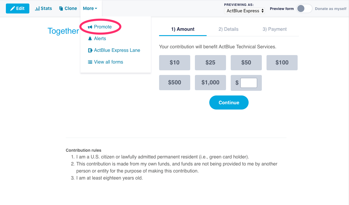Select the $500 donation amount
The height and width of the screenshot is (205, 349).
[174, 83]
